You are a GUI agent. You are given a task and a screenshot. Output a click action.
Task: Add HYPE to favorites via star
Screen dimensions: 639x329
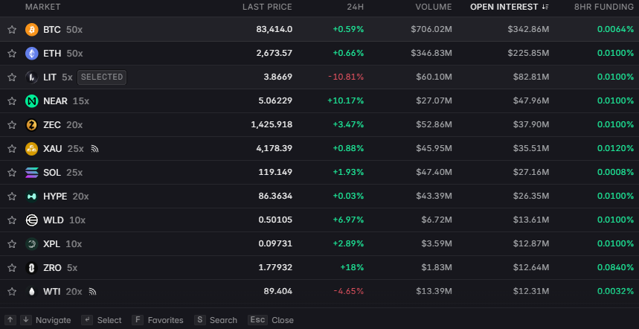pos(12,197)
